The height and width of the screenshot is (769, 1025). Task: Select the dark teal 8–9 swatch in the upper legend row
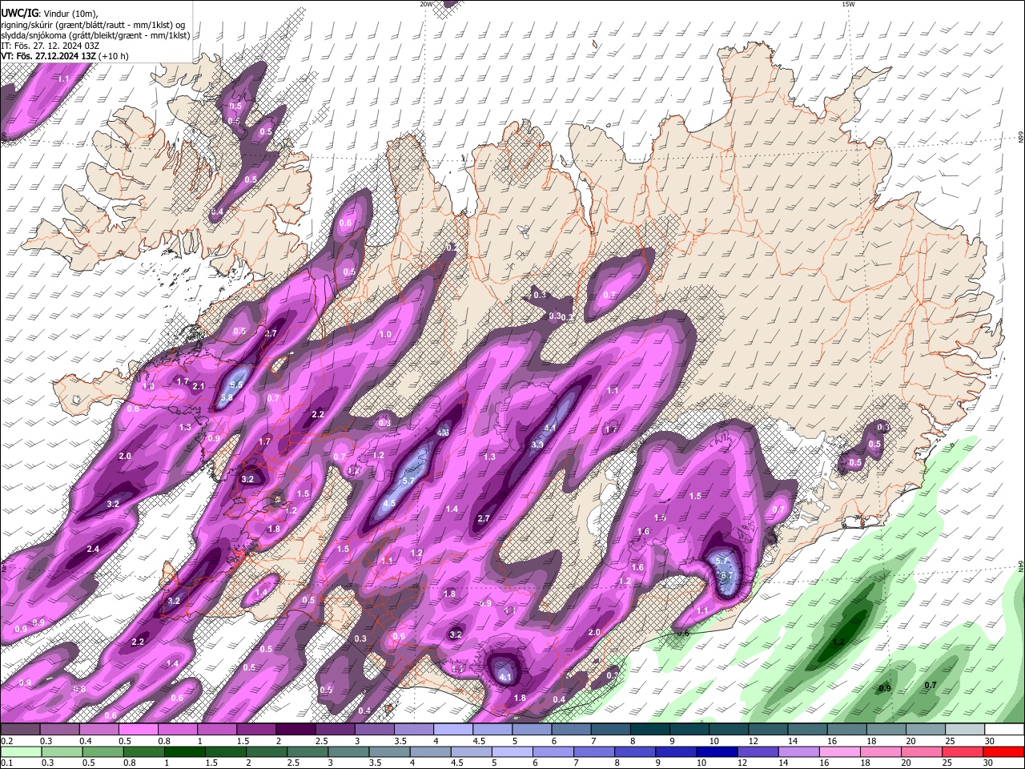click(x=650, y=730)
